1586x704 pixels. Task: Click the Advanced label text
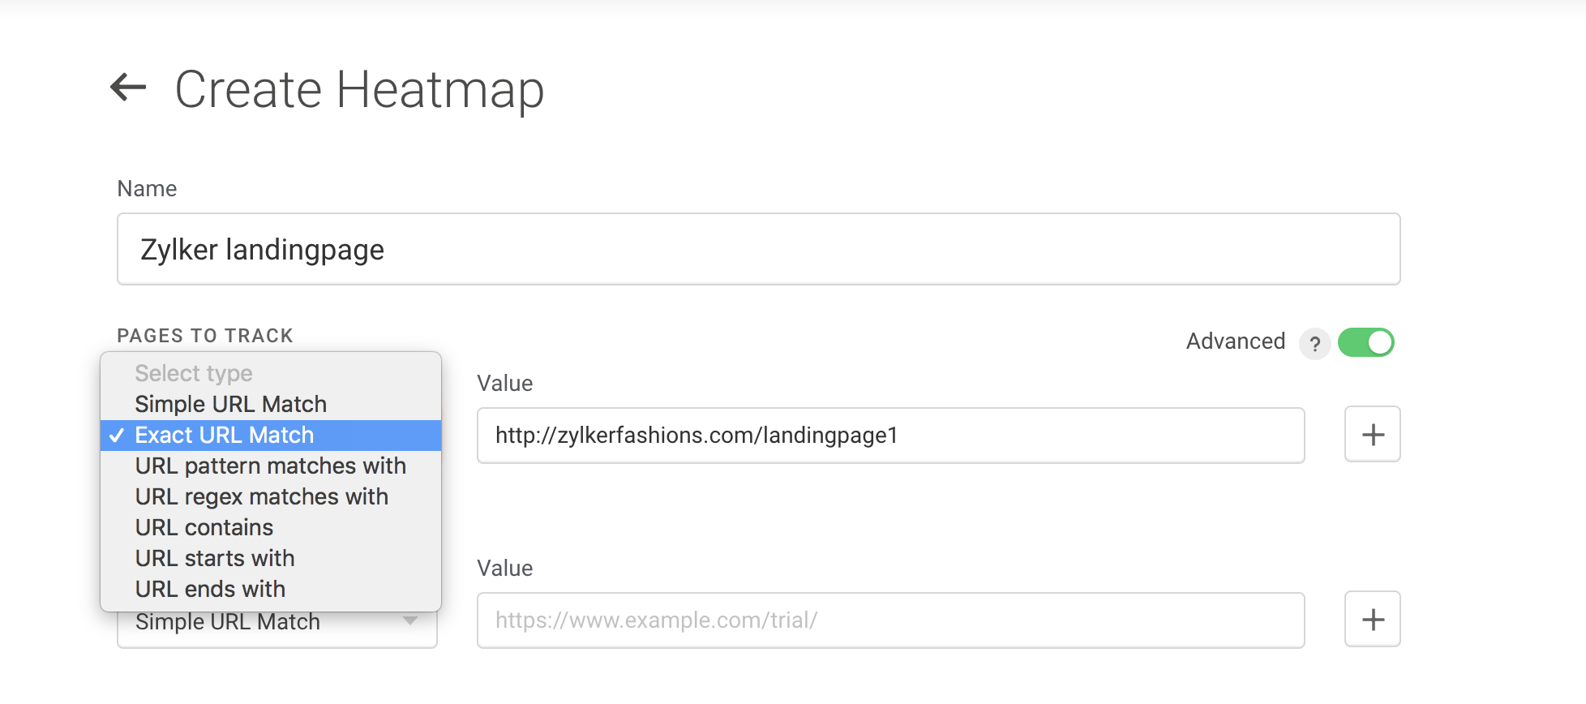coord(1235,341)
